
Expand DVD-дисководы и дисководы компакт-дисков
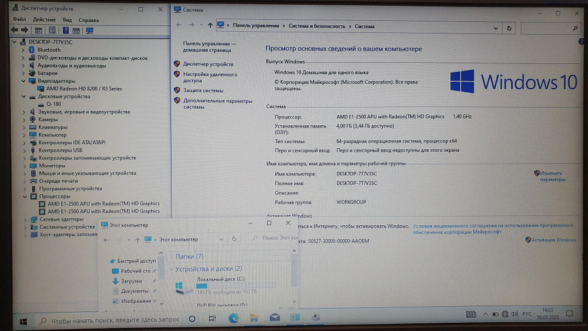(24, 58)
